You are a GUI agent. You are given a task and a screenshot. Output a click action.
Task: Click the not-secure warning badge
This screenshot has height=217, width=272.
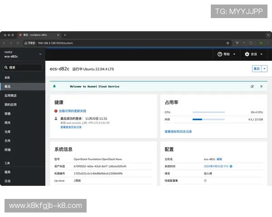(x=29, y=43)
